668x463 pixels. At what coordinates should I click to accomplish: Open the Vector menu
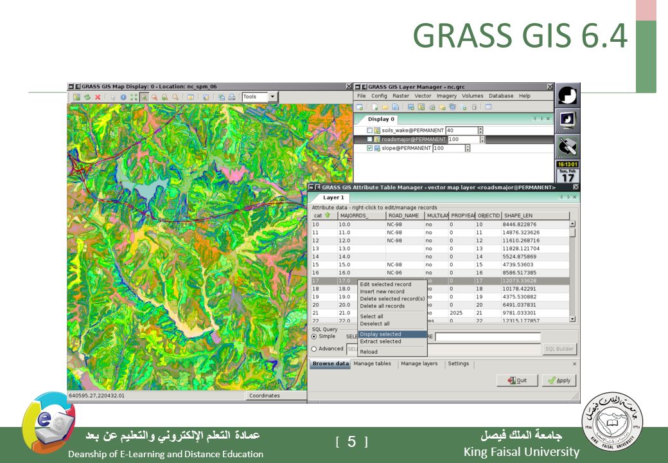point(423,96)
